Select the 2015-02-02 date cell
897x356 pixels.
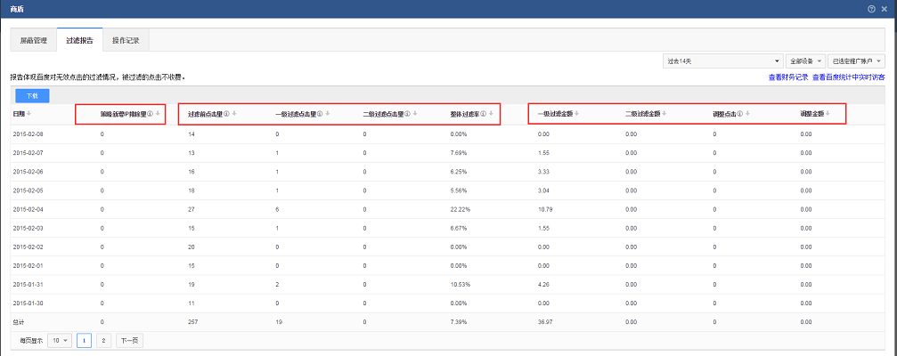tap(27, 247)
